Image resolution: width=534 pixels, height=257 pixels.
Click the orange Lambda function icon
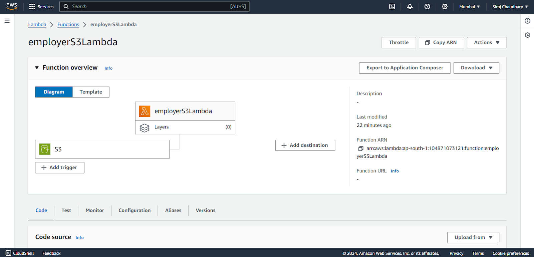145,111
